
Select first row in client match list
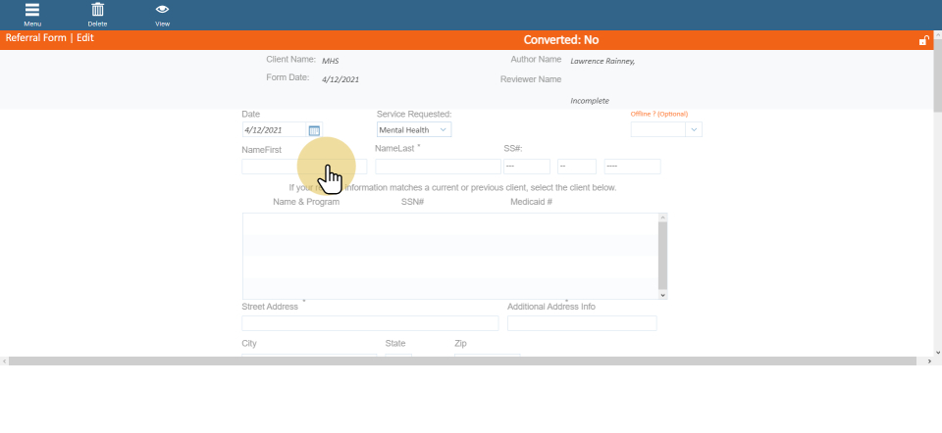[x=449, y=223]
